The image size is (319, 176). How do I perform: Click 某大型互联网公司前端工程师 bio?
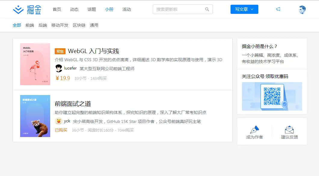click(107, 69)
